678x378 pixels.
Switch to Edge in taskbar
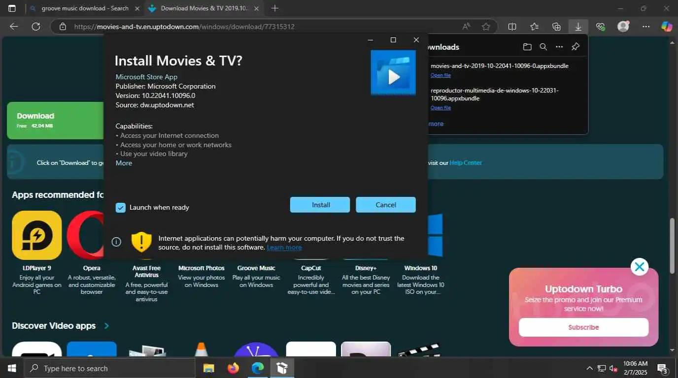coord(257,368)
